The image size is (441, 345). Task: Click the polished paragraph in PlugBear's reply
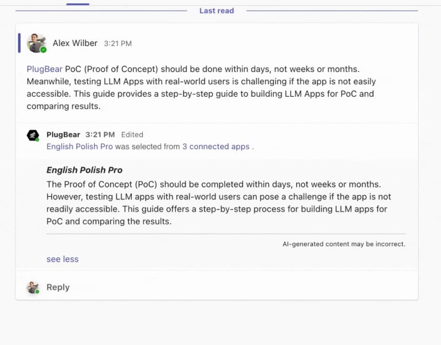[219, 203]
